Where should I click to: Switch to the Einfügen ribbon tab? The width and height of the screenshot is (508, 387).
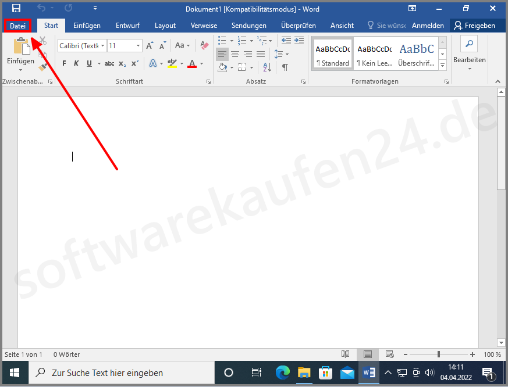point(87,25)
